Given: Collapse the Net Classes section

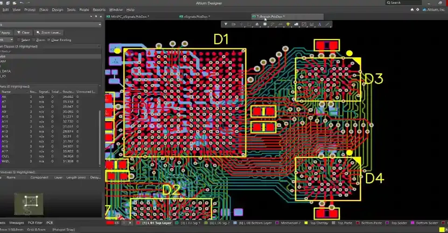Looking at the screenshot, I should tap(99, 46).
